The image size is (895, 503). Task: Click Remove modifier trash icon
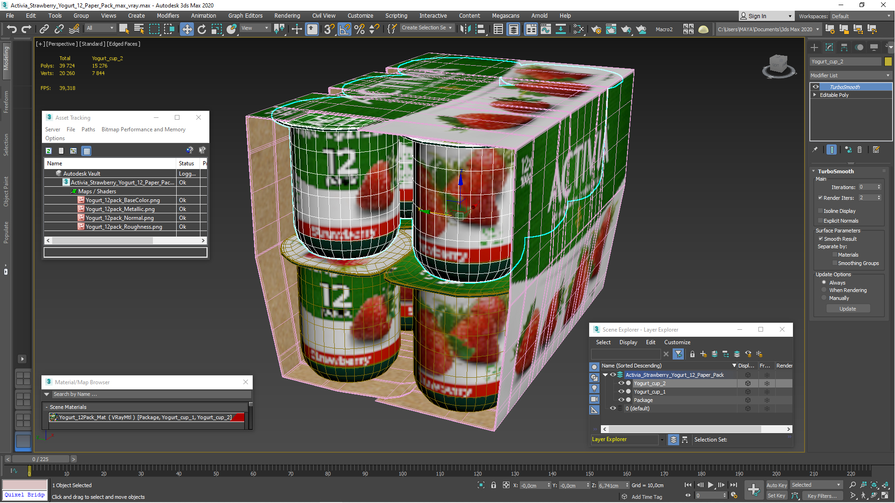tap(860, 150)
